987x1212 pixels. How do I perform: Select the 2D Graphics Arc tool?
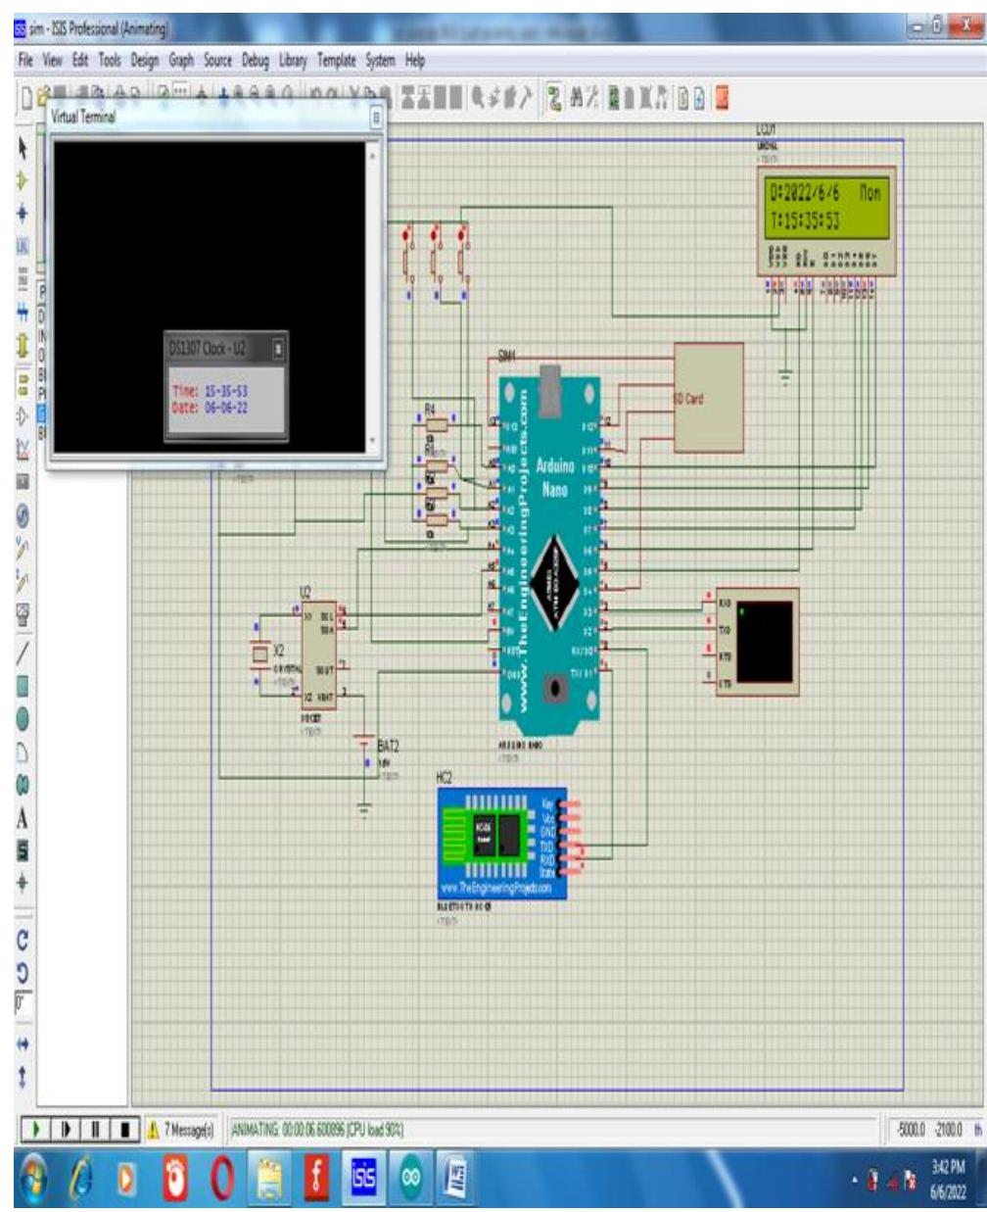22,752
